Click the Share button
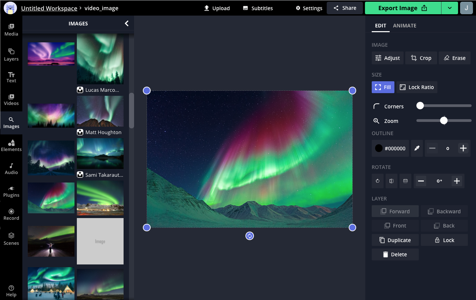Screen dimensions: 476x300 (345, 8)
